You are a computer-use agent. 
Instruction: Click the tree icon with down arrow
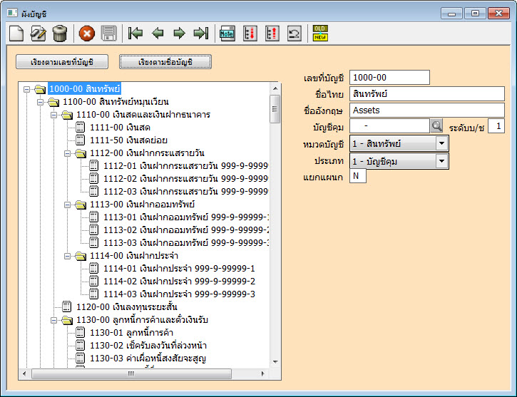coord(250,33)
